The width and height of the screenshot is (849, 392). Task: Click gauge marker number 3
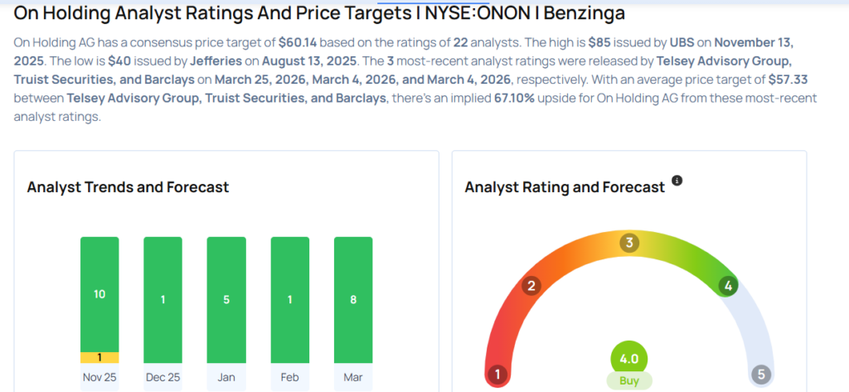click(x=629, y=243)
